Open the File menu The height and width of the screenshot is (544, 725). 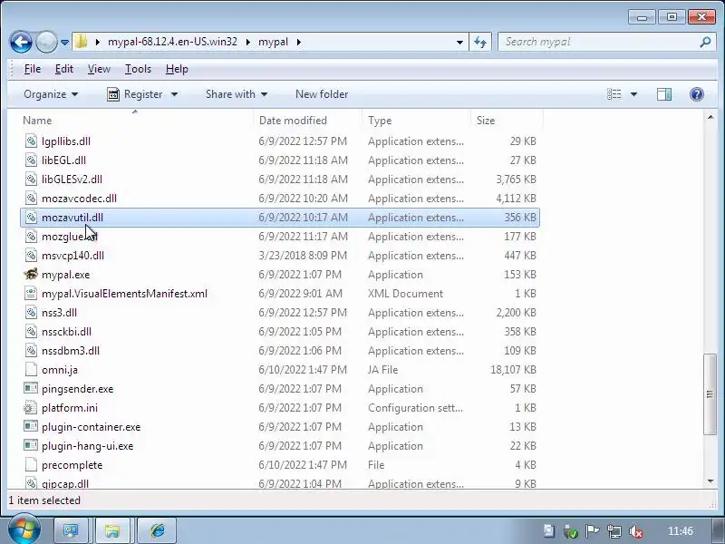[x=33, y=69]
